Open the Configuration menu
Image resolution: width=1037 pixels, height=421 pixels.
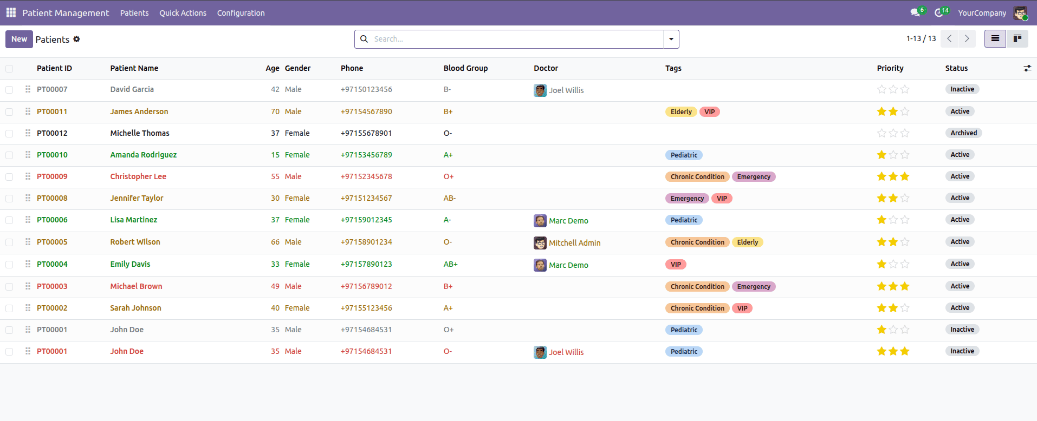pos(241,13)
